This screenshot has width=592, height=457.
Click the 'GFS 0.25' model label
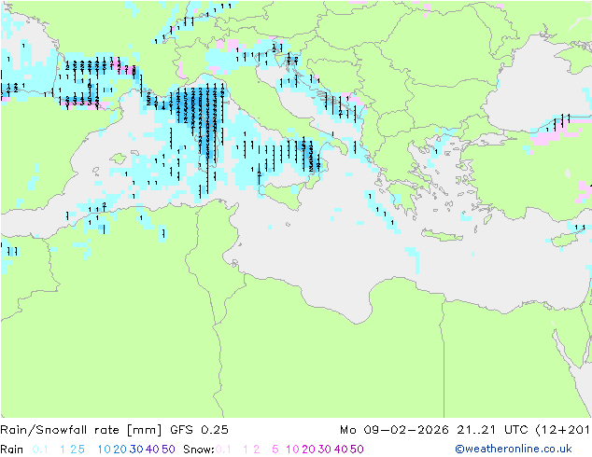[199, 430]
